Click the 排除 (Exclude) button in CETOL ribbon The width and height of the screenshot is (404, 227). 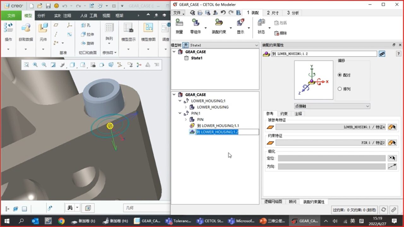click(x=280, y=33)
